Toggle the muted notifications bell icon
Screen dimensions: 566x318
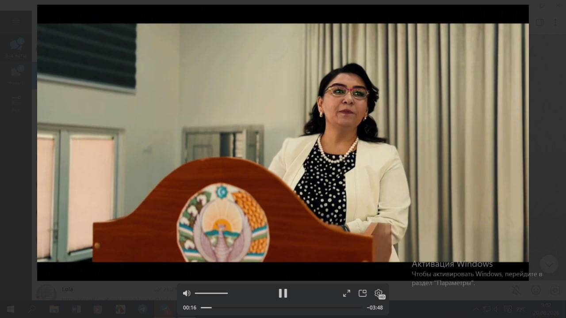[516, 290]
